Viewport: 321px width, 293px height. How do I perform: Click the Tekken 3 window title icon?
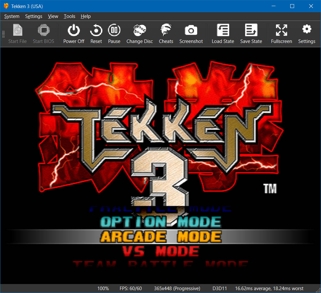(6, 6)
